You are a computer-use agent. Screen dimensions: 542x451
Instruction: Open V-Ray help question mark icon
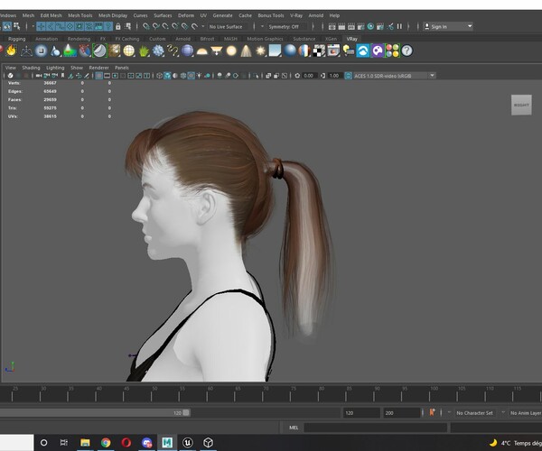click(x=406, y=51)
